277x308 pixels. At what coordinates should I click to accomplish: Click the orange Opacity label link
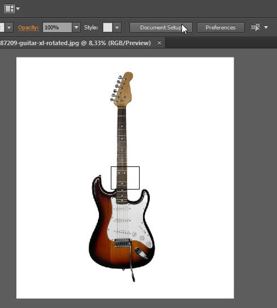(x=28, y=28)
